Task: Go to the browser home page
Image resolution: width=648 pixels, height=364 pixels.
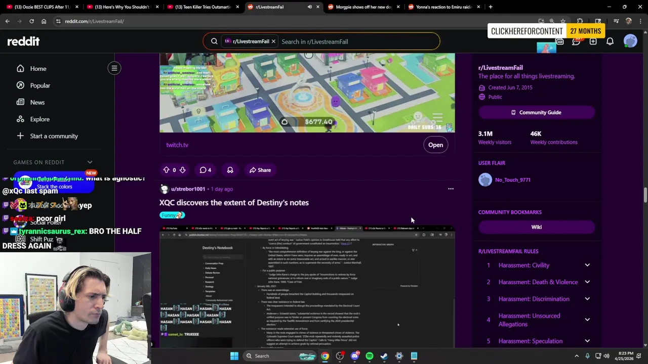Action: coord(44,21)
